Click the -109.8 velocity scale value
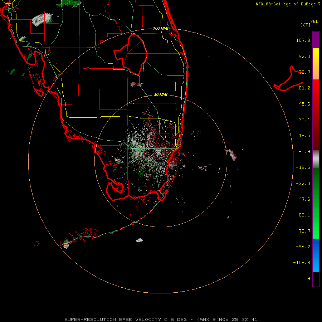 point(302,263)
